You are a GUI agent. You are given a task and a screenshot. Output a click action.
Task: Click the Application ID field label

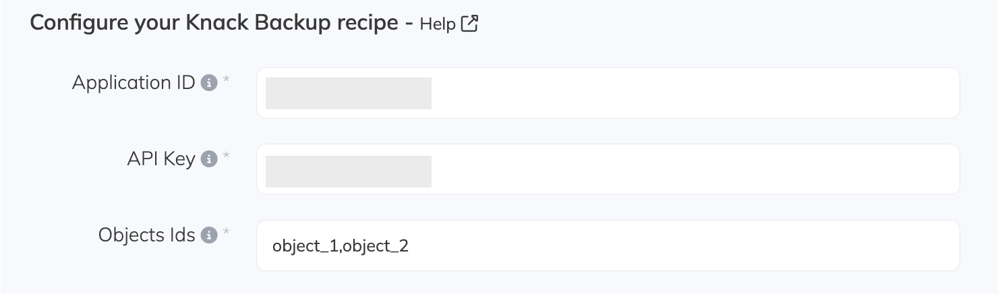[134, 83]
